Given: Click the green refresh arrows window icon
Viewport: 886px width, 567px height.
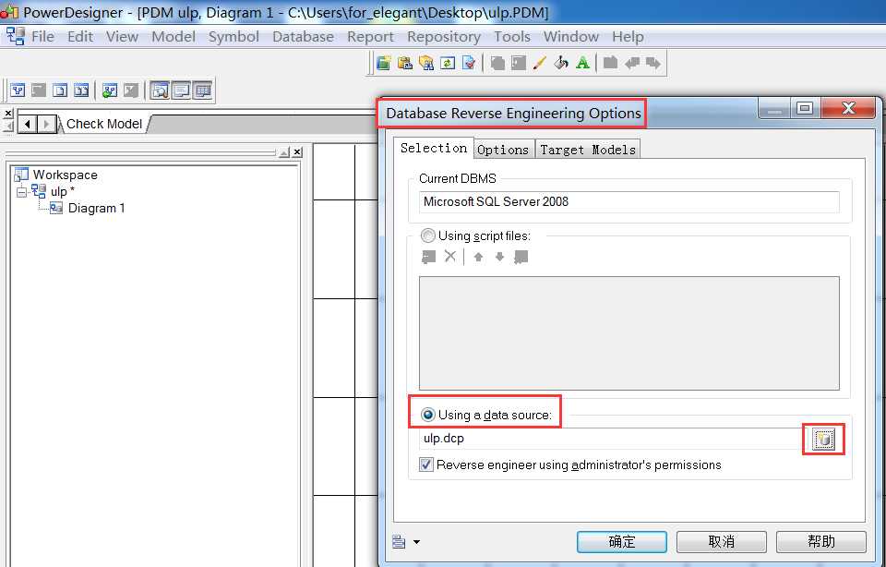Looking at the screenshot, I should pyautogui.click(x=448, y=63).
